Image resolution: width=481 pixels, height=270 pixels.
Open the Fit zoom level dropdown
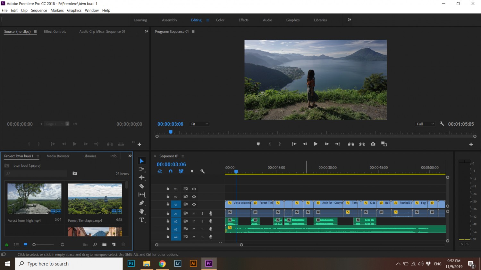(199, 124)
